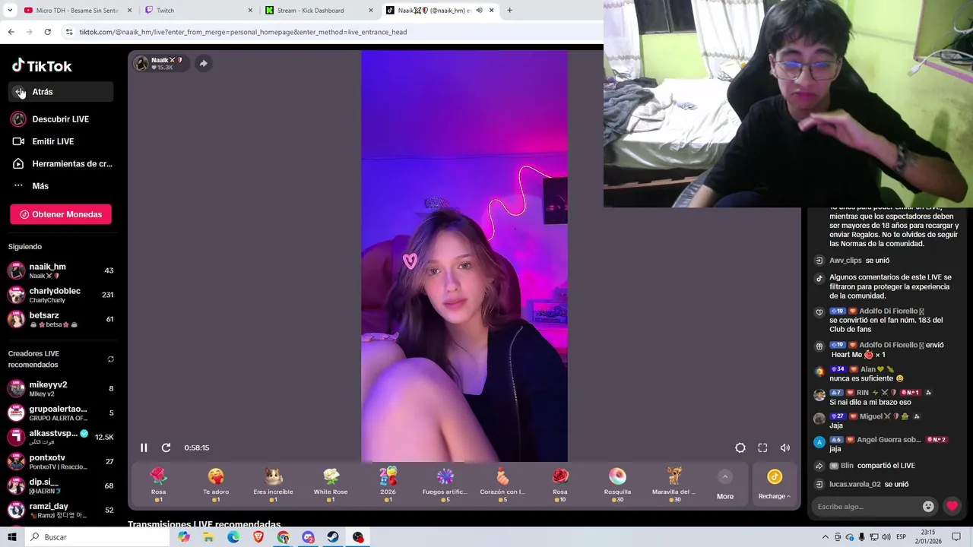This screenshot has width=973, height=547.
Task: Send the 10-coin Rosa gift
Action: pyautogui.click(x=560, y=484)
